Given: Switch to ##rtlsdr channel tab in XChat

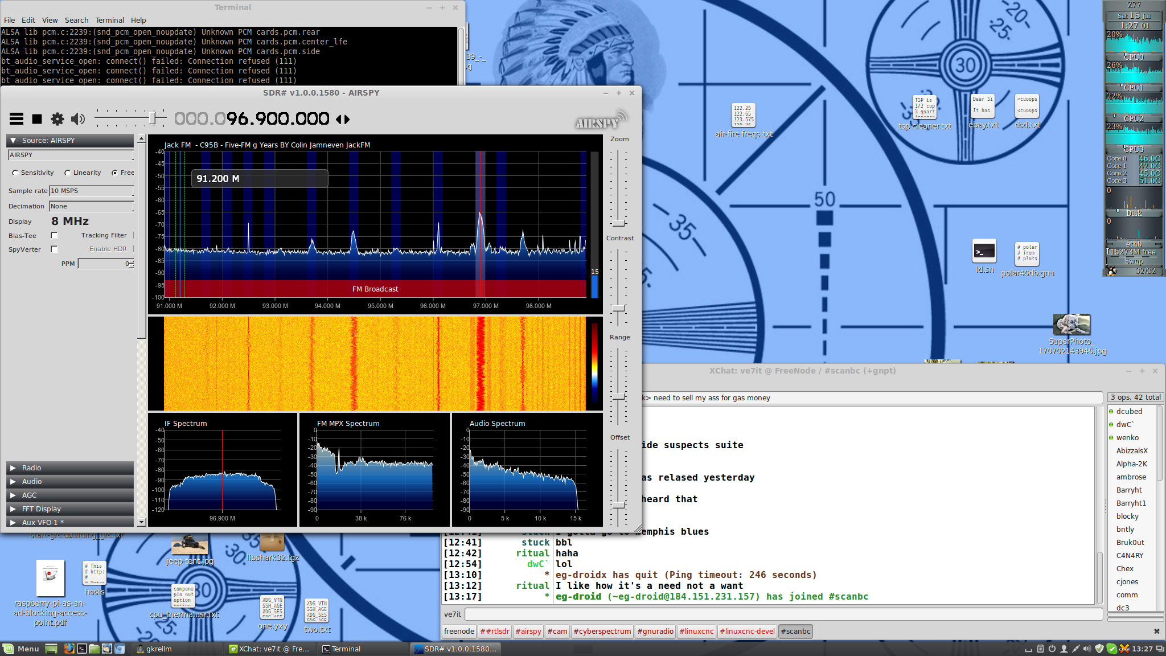Looking at the screenshot, I should point(495,631).
